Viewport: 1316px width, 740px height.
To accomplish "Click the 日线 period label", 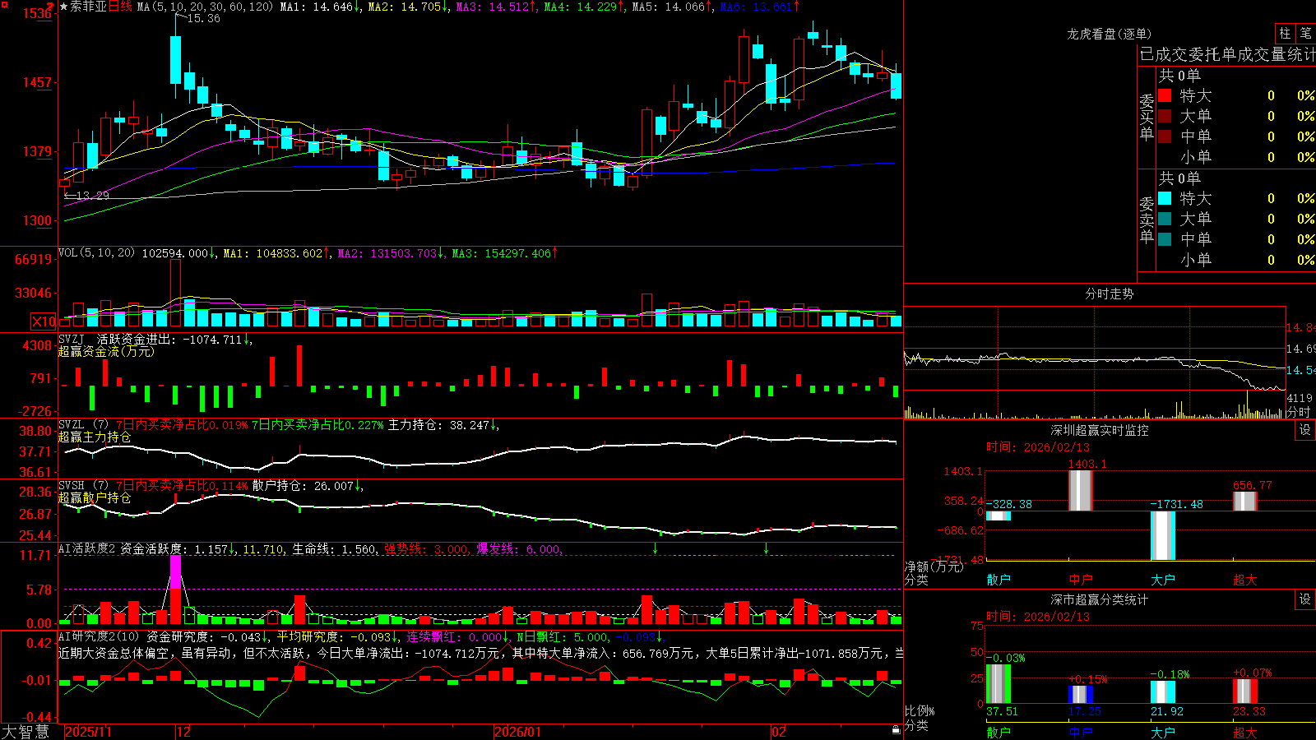I will pyautogui.click(x=120, y=7).
